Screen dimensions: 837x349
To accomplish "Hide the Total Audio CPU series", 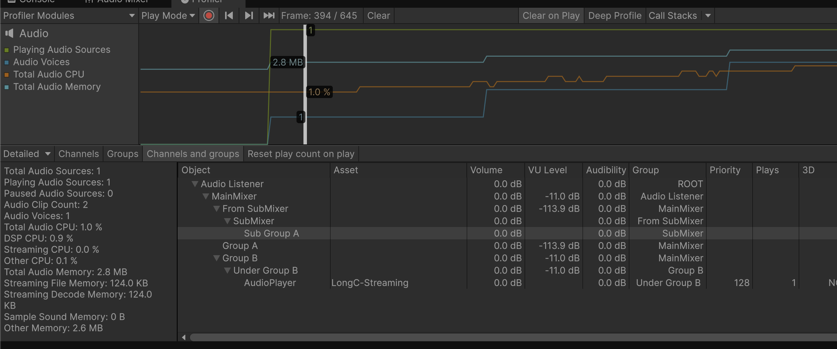I will (7, 75).
